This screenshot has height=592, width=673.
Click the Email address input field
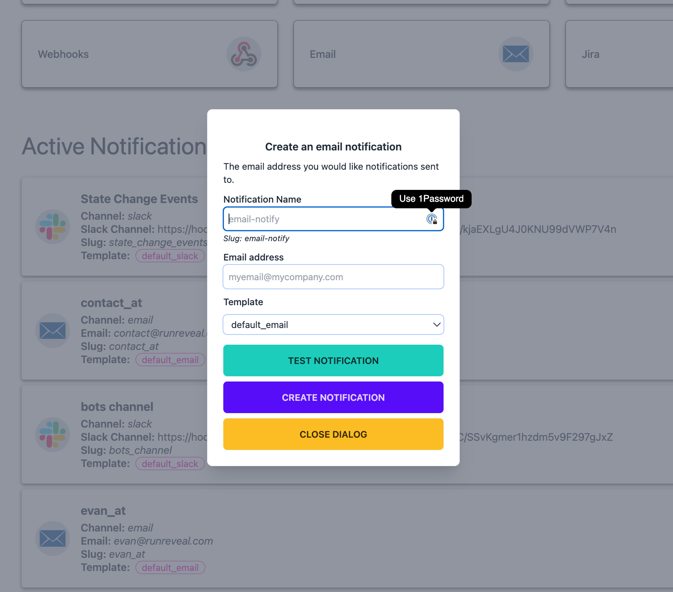[x=333, y=277]
